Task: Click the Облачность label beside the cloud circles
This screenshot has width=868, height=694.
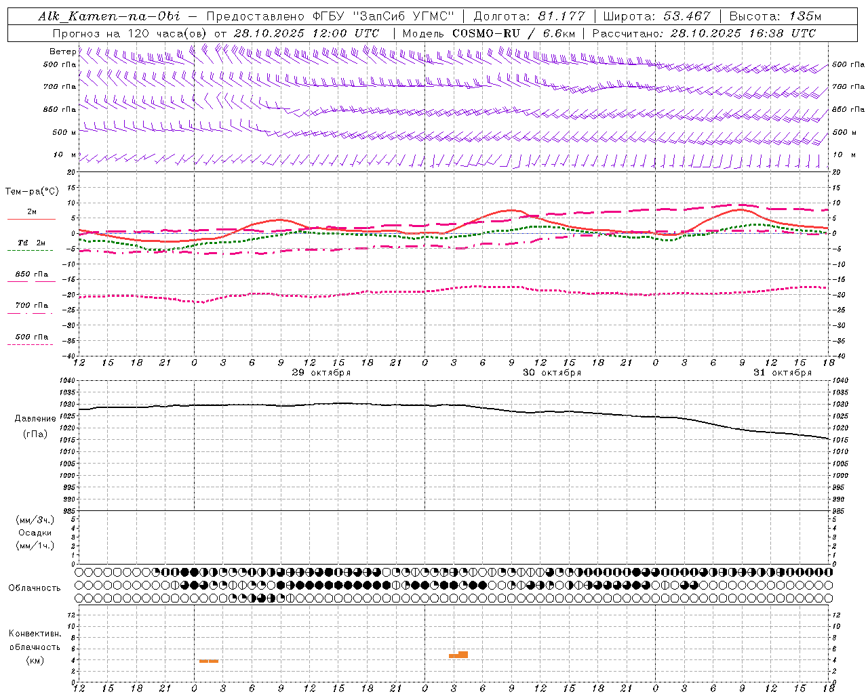Action: [x=35, y=588]
